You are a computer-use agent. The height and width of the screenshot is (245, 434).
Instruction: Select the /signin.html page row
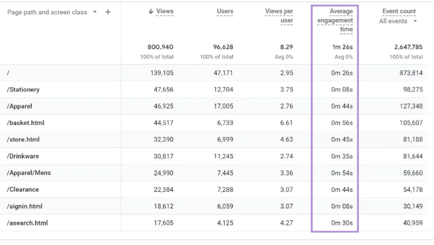pos(24,206)
